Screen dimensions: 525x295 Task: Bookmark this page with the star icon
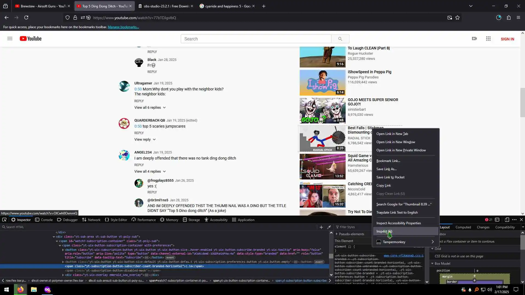click(x=457, y=18)
